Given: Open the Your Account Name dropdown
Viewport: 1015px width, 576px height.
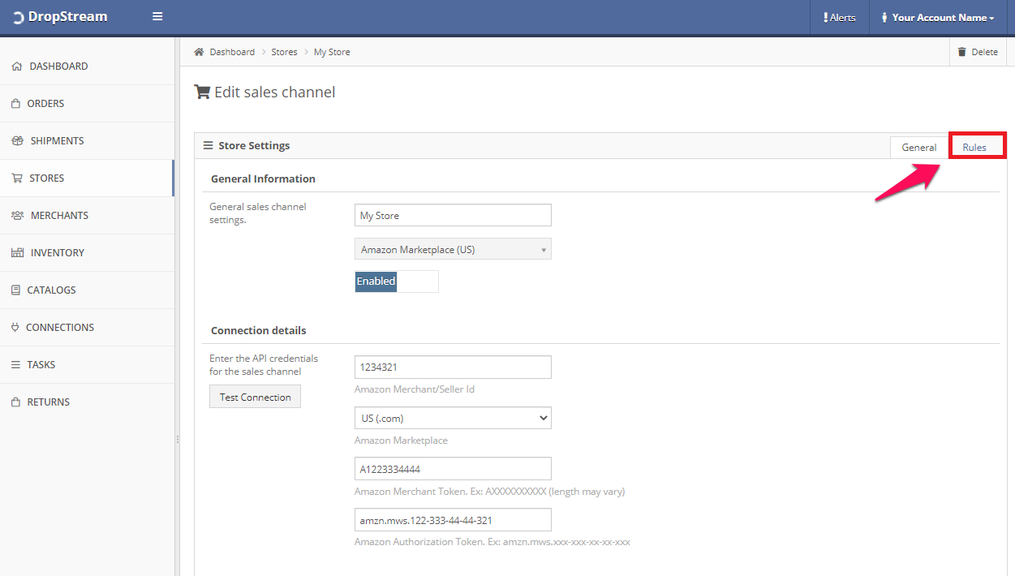Looking at the screenshot, I should (937, 18).
